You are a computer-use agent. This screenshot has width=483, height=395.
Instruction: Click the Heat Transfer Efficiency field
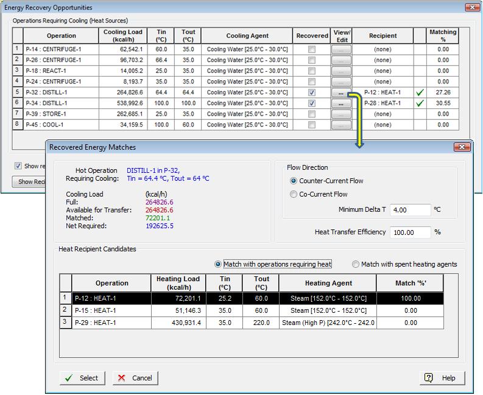(410, 232)
